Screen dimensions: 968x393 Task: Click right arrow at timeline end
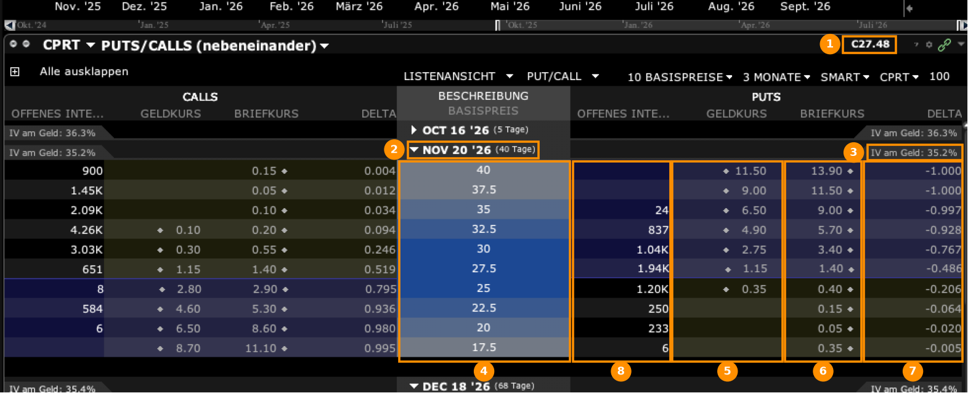(961, 25)
